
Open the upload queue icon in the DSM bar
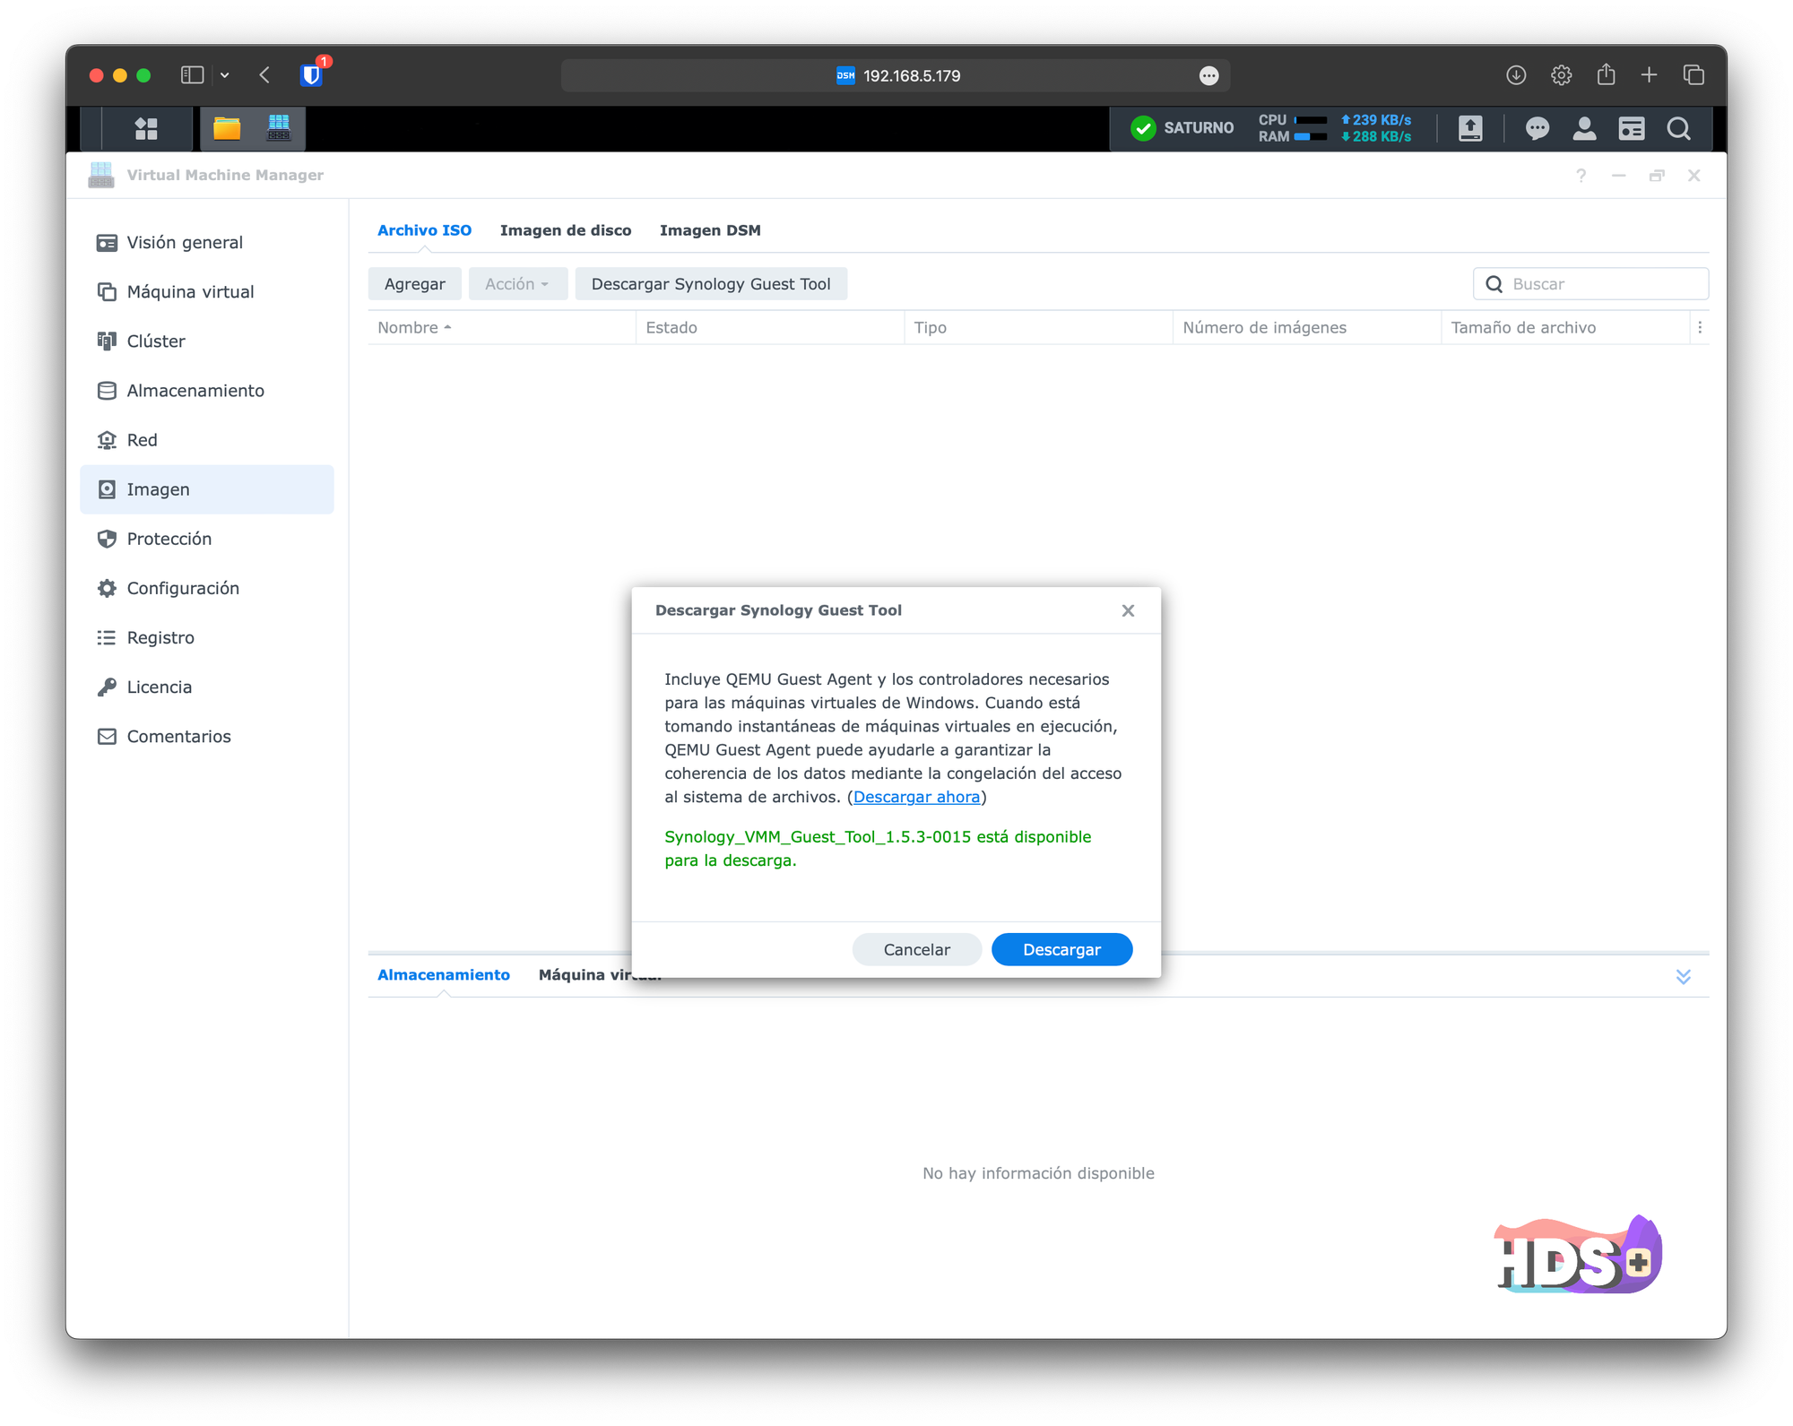click(x=1470, y=129)
